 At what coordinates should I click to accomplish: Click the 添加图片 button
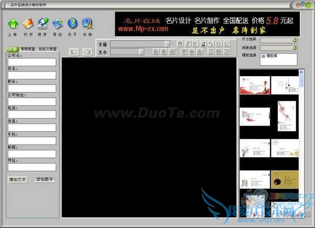pyautogui.click(x=45, y=180)
